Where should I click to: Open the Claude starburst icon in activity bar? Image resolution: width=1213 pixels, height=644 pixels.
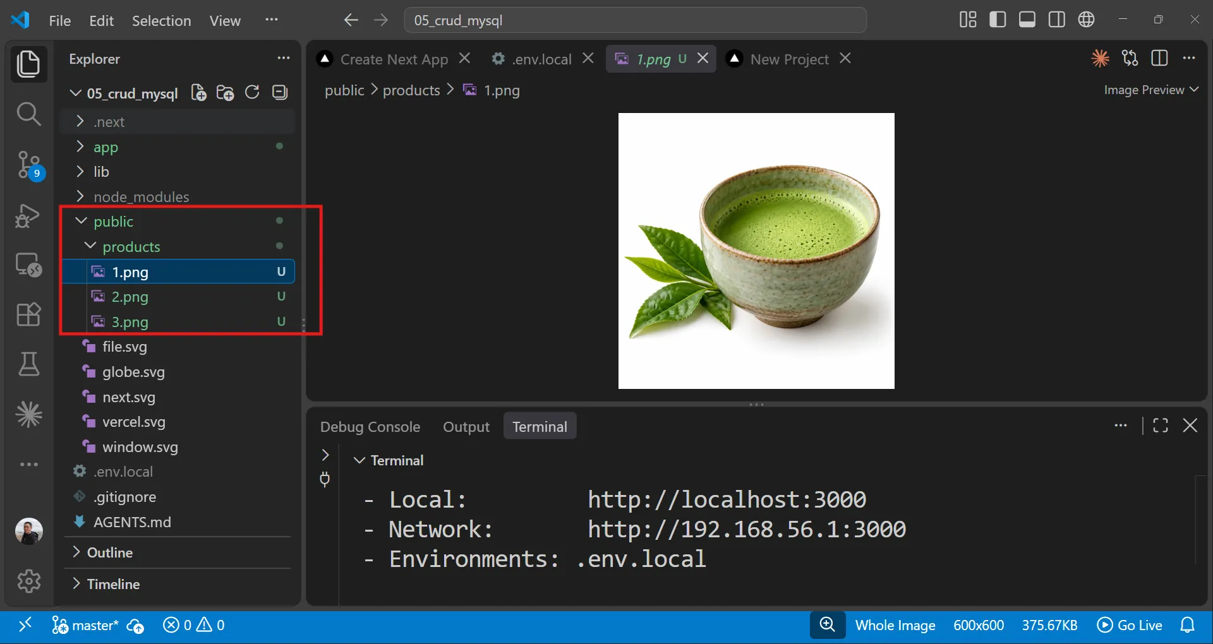[28, 415]
